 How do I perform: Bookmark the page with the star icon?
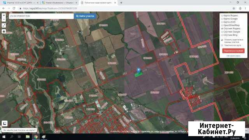[x=234, y=9]
